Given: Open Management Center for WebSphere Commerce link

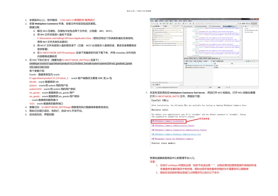Looking at the screenshot, I should click(x=173, y=139).
